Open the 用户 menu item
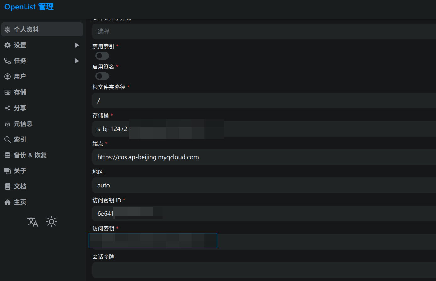The width and height of the screenshot is (436, 281). point(20,77)
